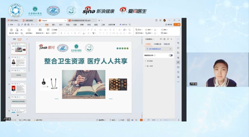
Task: Switch to the 插入 Insert ribbon tab
Action: 54,25
